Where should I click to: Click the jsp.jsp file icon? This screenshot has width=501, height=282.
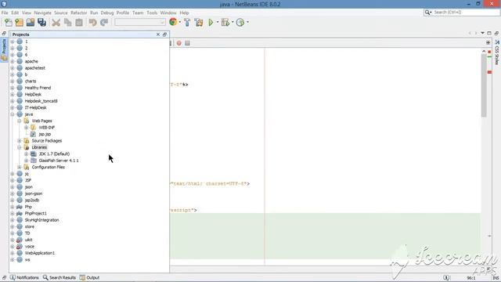click(33, 134)
